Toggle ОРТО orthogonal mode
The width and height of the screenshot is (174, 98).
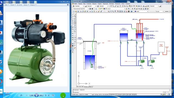(x=100, y=94)
